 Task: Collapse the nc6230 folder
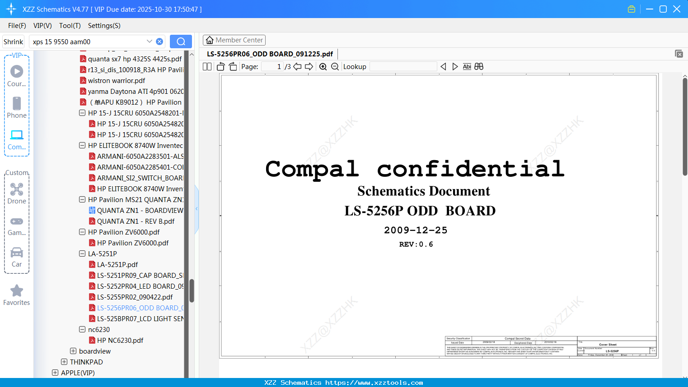point(82,329)
